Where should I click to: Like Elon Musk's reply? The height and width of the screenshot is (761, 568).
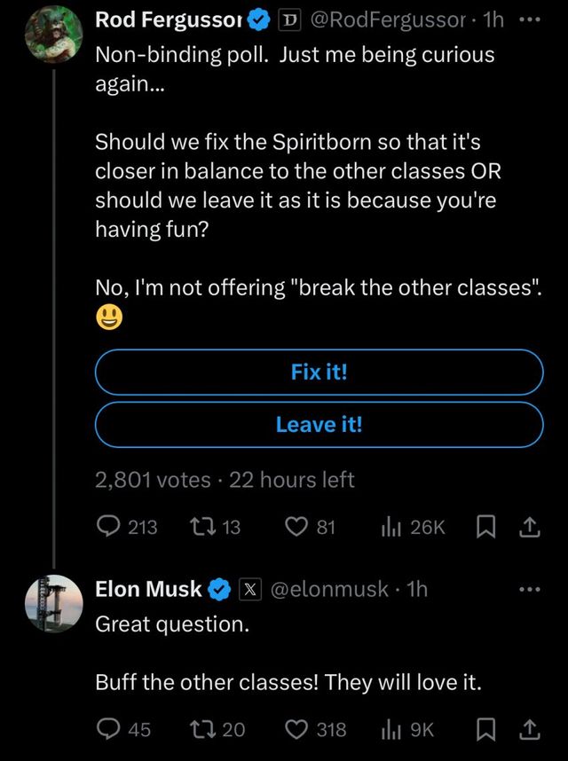coord(297,729)
